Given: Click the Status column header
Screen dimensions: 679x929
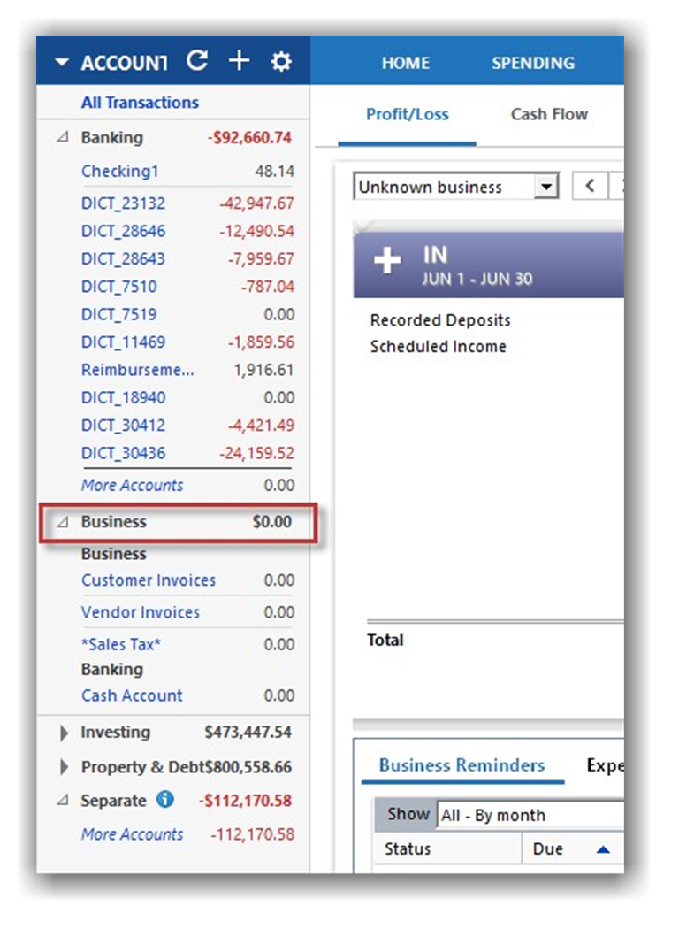Looking at the screenshot, I should pyautogui.click(x=408, y=848).
